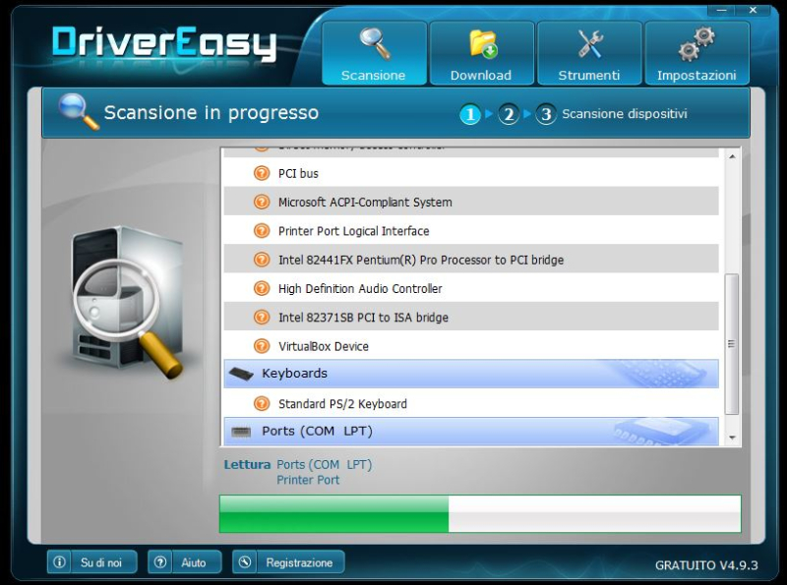Click the port icon in Ports header
This screenshot has height=585, width=787.
(241, 432)
